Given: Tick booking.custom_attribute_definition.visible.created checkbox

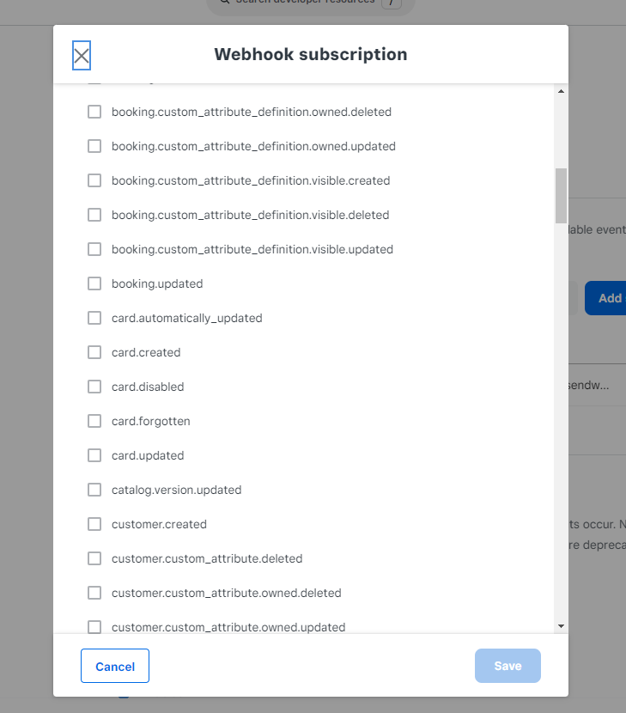Looking at the screenshot, I should coord(94,180).
